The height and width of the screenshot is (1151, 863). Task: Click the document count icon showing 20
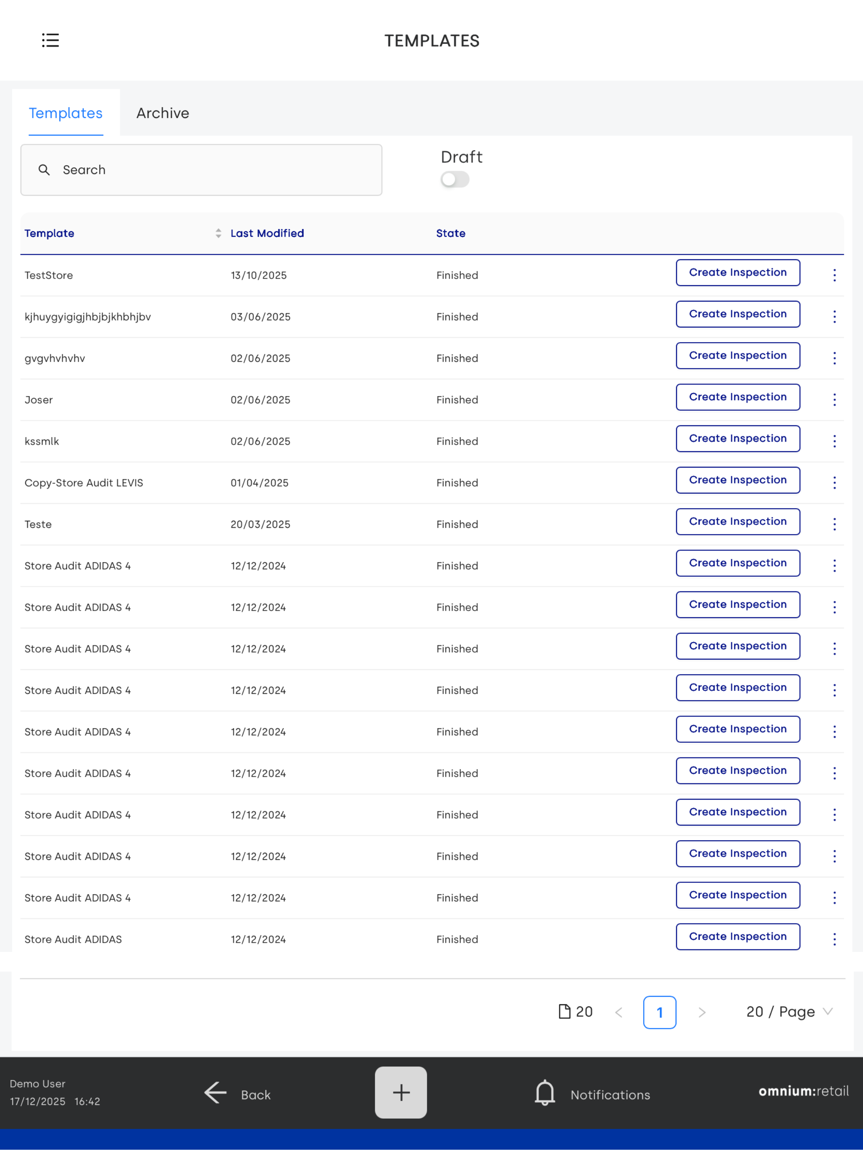(564, 1012)
